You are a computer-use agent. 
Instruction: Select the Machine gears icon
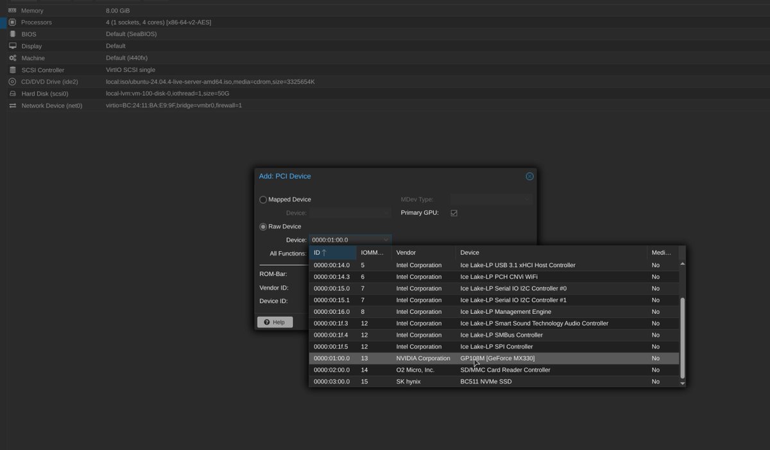click(x=12, y=58)
